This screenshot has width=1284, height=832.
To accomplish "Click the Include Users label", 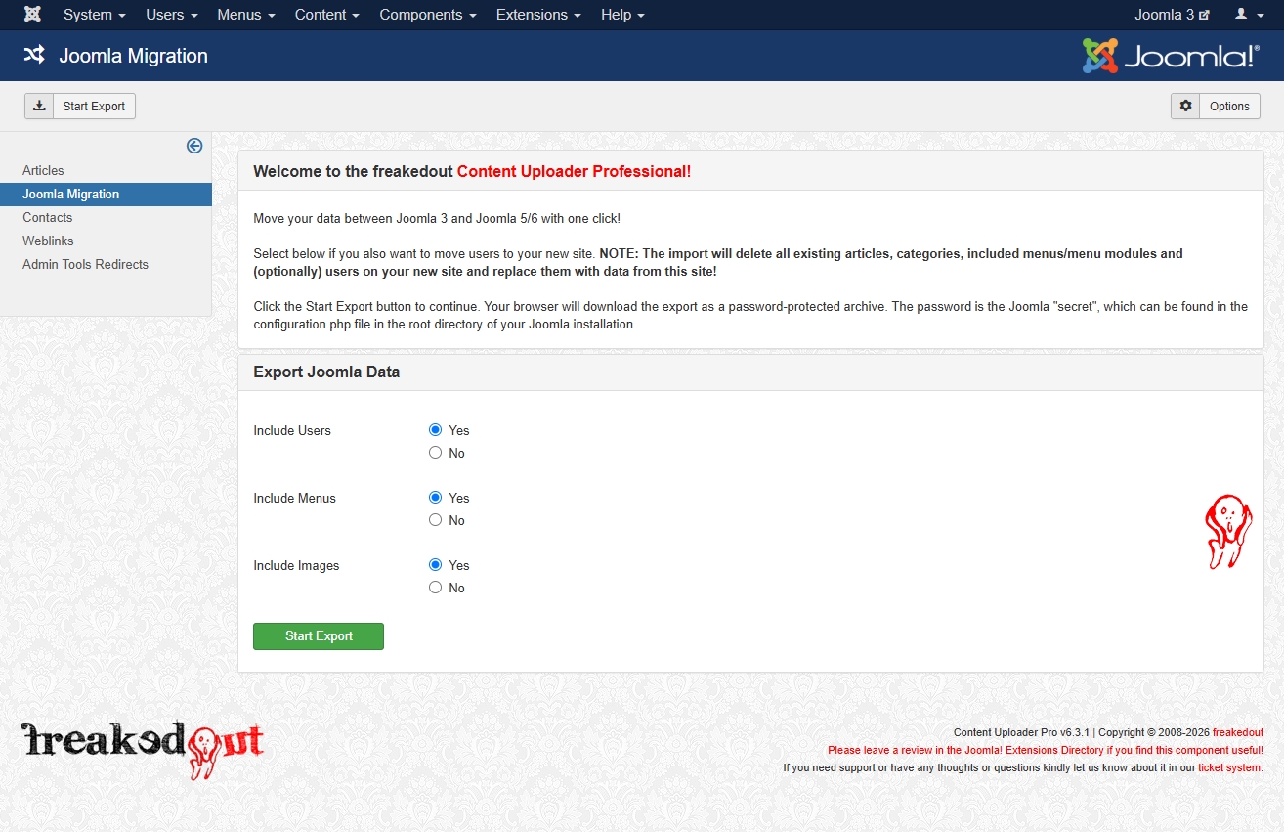I will tap(292, 430).
